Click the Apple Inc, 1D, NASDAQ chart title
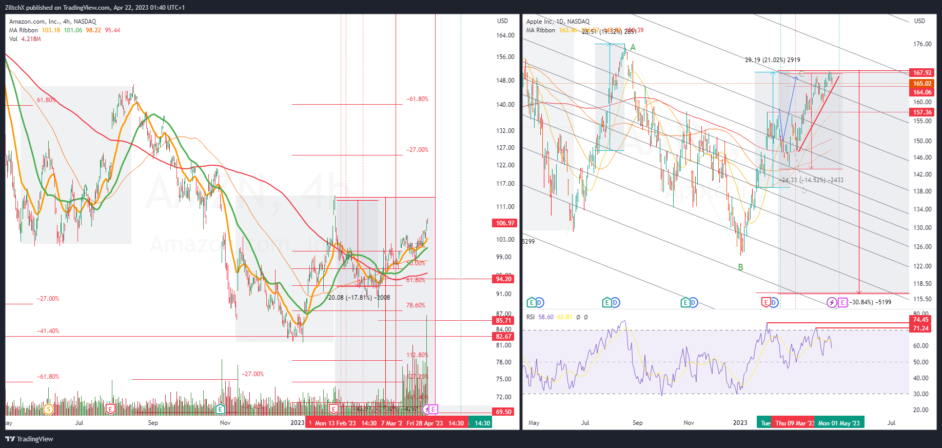This screenshot has height=448, width=942. pos(558,22)
